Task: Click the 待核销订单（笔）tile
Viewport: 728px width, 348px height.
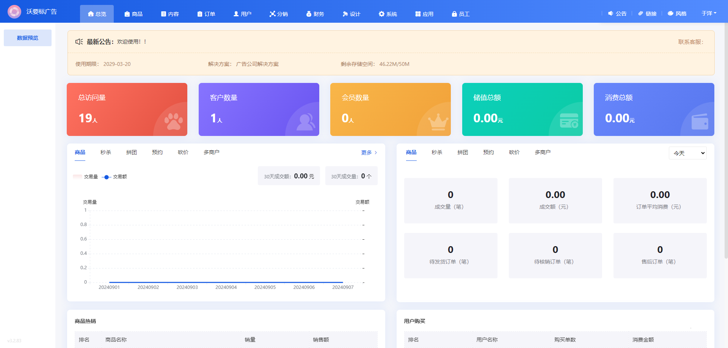Action: pos(555,256)
